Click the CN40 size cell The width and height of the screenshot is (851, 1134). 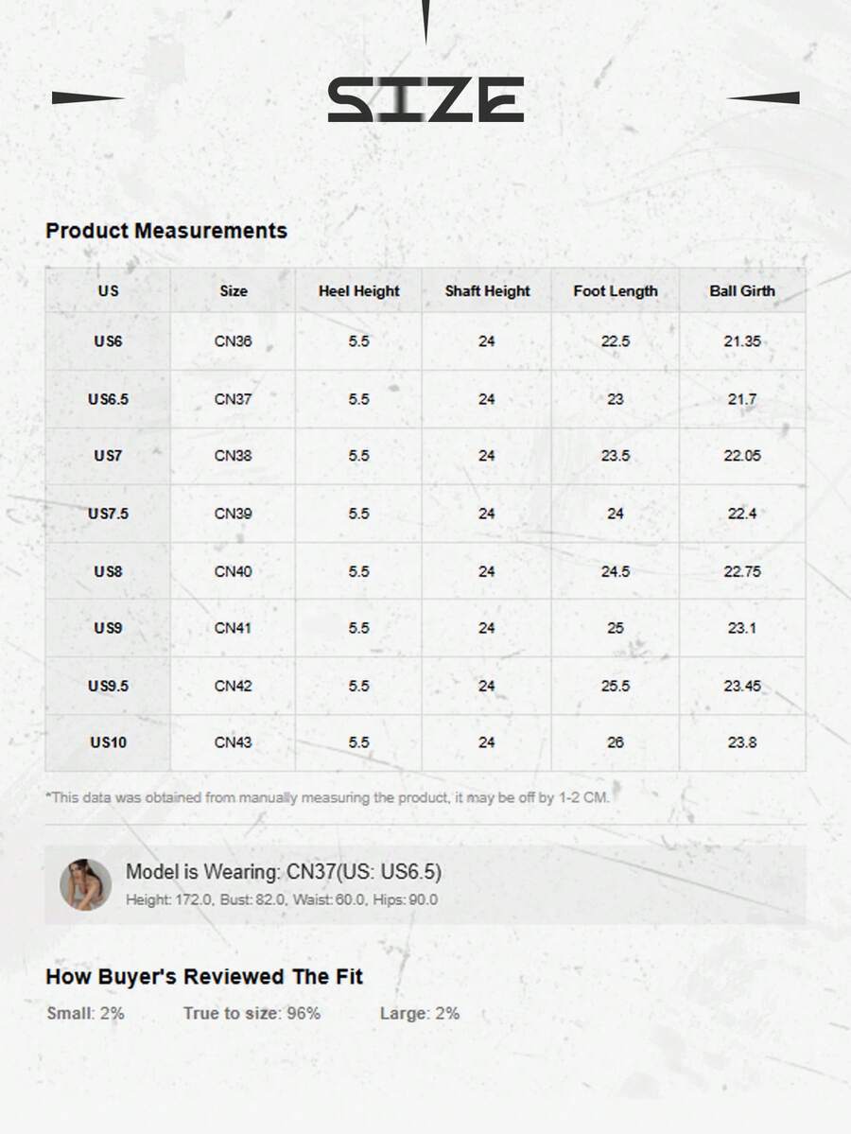point(233,571)
